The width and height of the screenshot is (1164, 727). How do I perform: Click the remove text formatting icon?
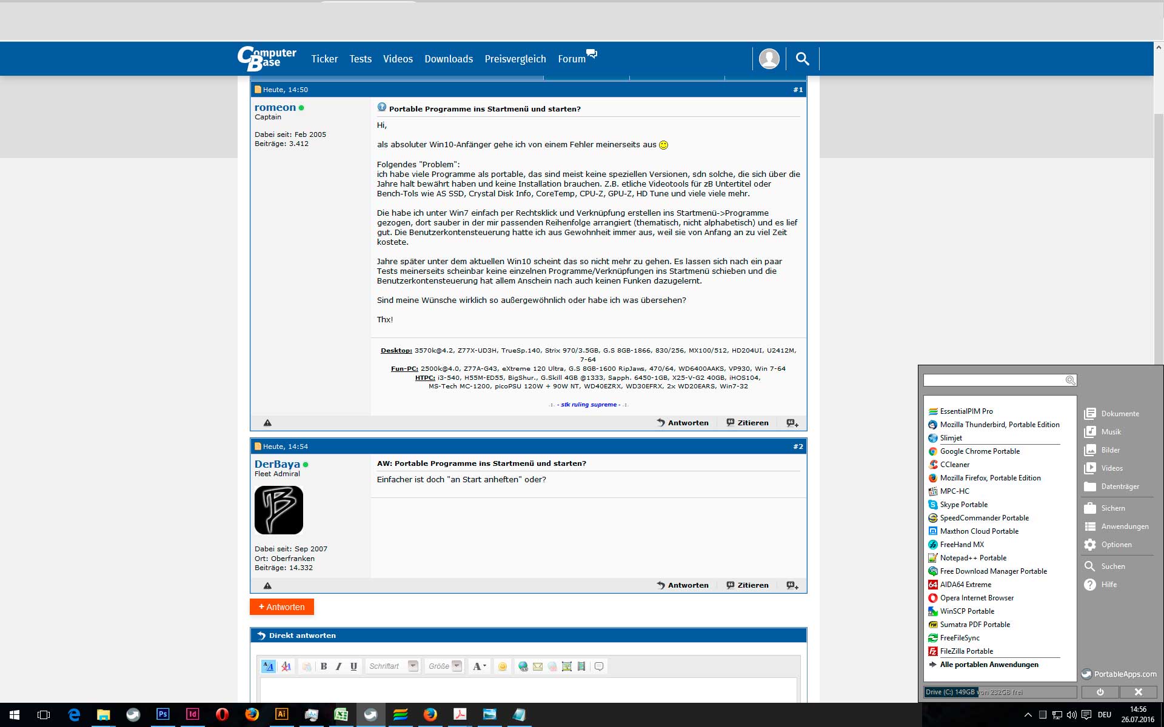click(x=286, y=666)
